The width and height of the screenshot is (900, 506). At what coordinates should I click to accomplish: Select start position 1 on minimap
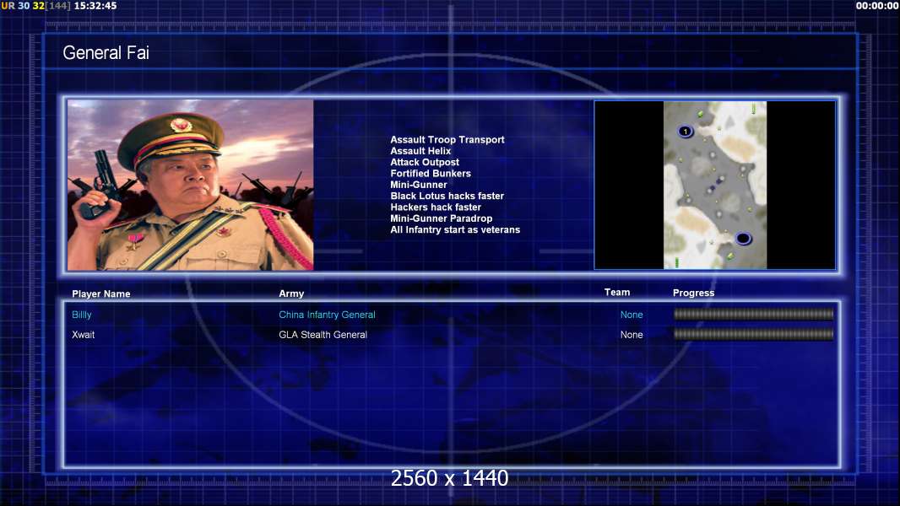(686, 132)
